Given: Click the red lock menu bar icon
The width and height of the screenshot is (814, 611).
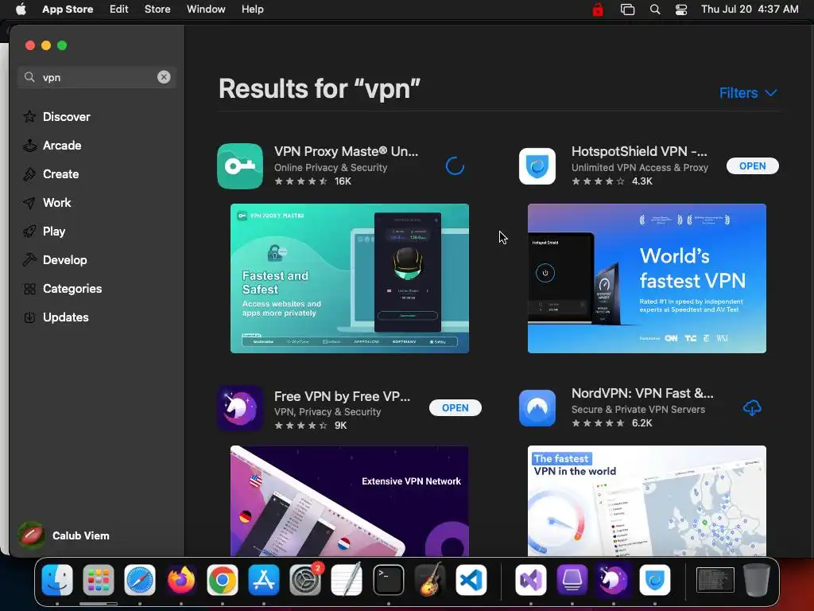Looking at the screenshot, I should pos(598,10).
